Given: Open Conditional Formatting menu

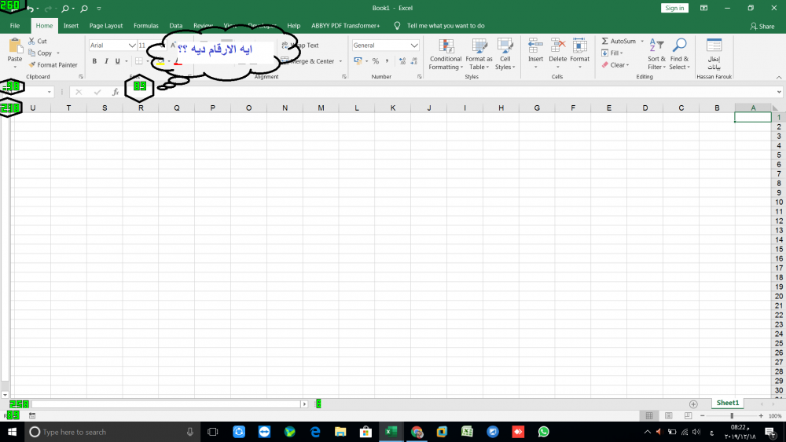Looking at the screenshot, I should tap(446, 54).
